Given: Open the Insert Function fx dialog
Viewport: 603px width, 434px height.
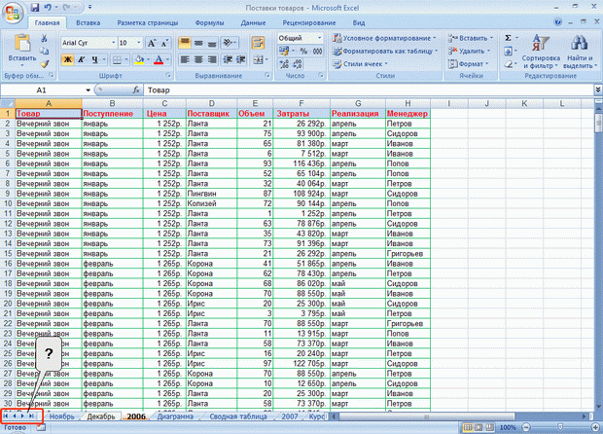Looking at the screenshot, I should pyautogui.click(x=136, y=90).
